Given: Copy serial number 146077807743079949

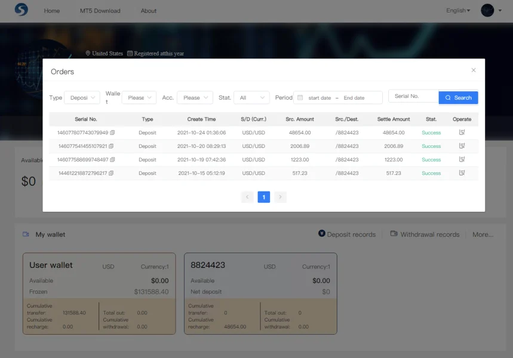Looking at the screenshot, I should click(112, 132).
